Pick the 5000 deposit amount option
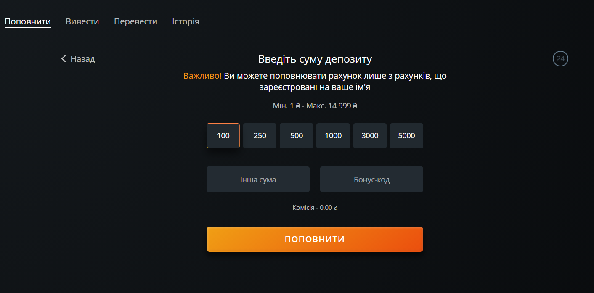The height and width of the screenshot is (293, 594). coord(406,136)
